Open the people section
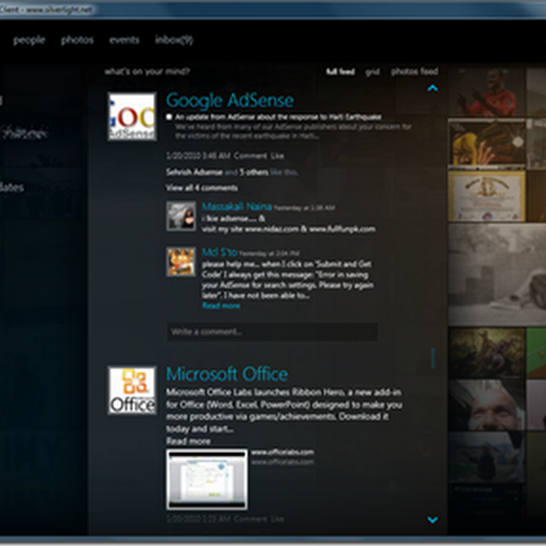Screen dimensions: 546x546 click(x=29, y=40)
